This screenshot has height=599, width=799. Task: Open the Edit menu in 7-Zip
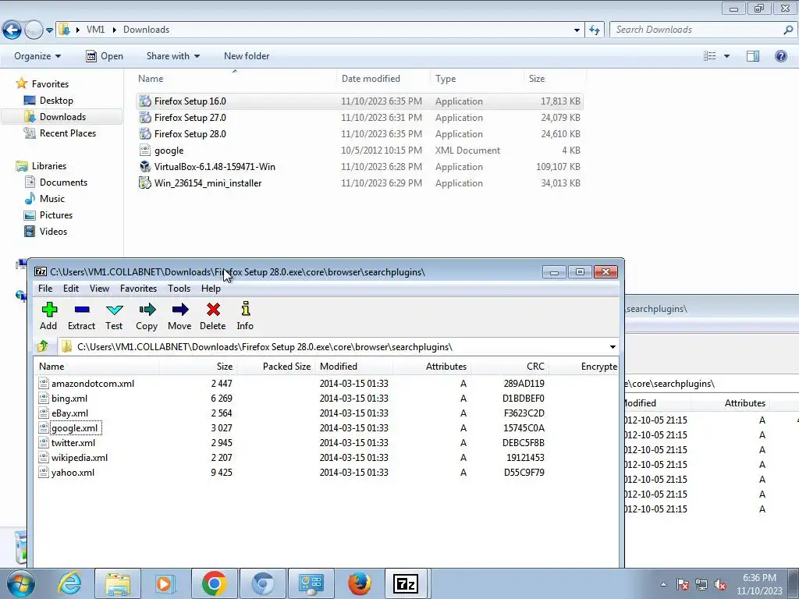[71, 289]
